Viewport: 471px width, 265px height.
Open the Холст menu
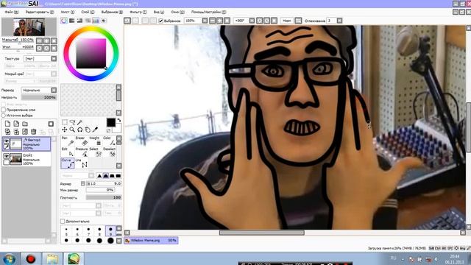point(67,12)
